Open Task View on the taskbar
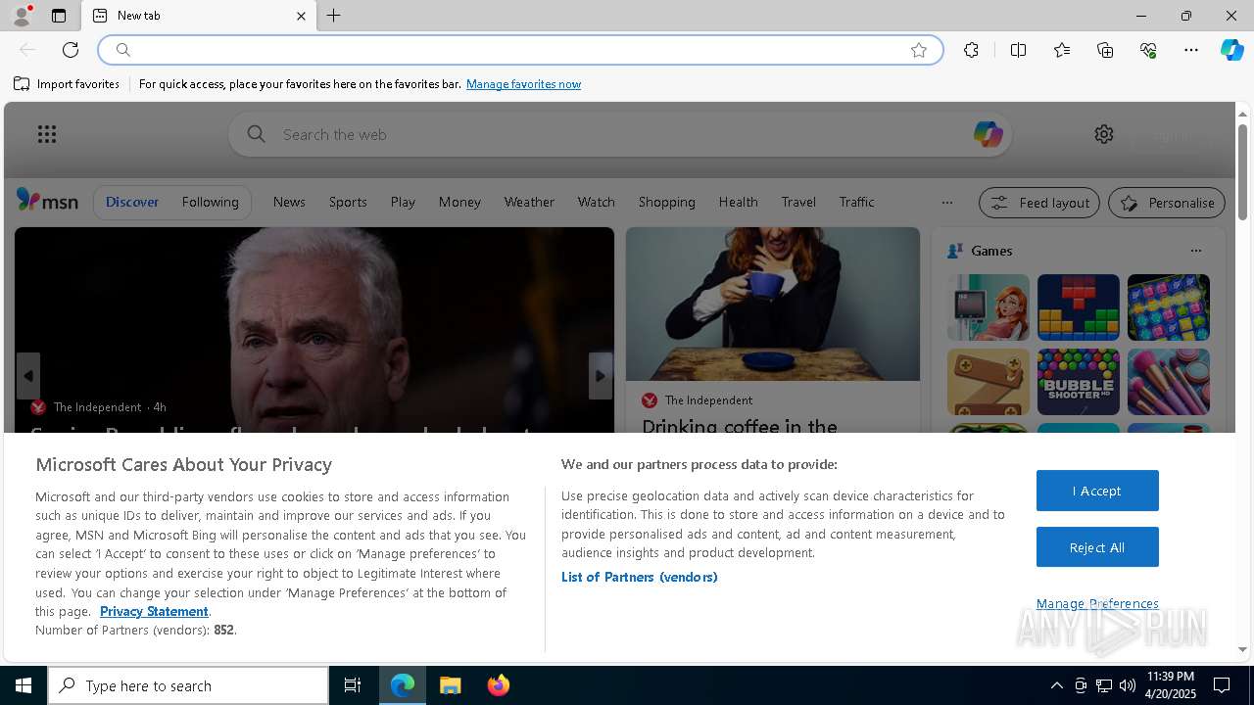The image size is (1254, 705). [353, 685]
